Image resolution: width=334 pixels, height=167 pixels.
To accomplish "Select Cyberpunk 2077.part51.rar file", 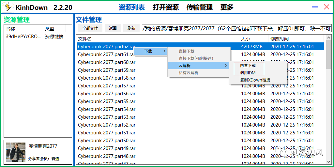I will pos(107,133).
